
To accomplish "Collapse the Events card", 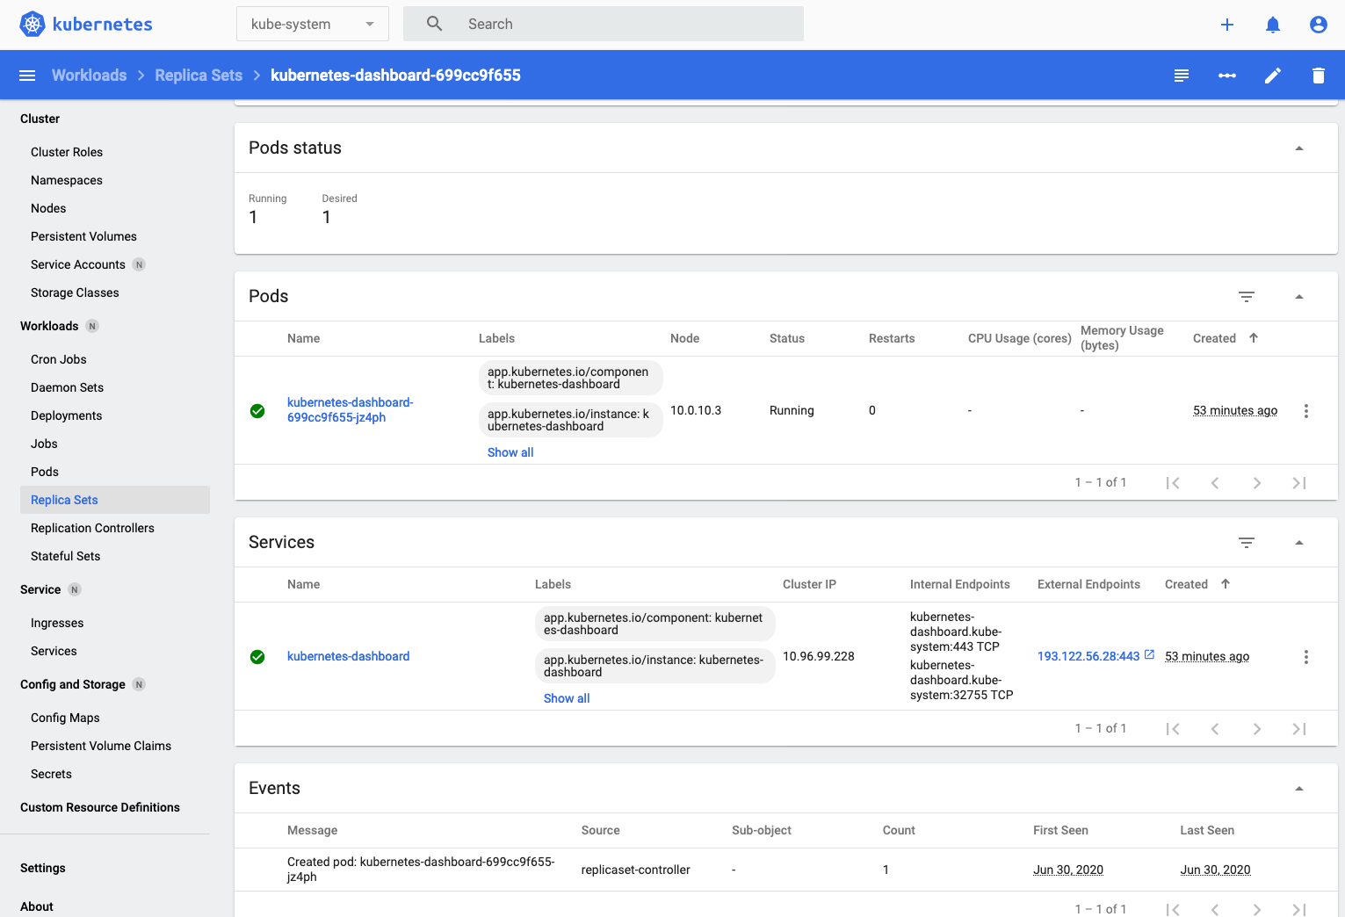I will coord(1299,789).
